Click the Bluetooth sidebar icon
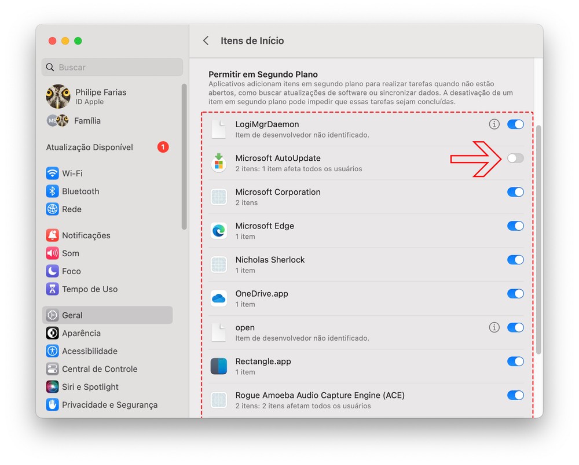 click(x=52, y=191)
